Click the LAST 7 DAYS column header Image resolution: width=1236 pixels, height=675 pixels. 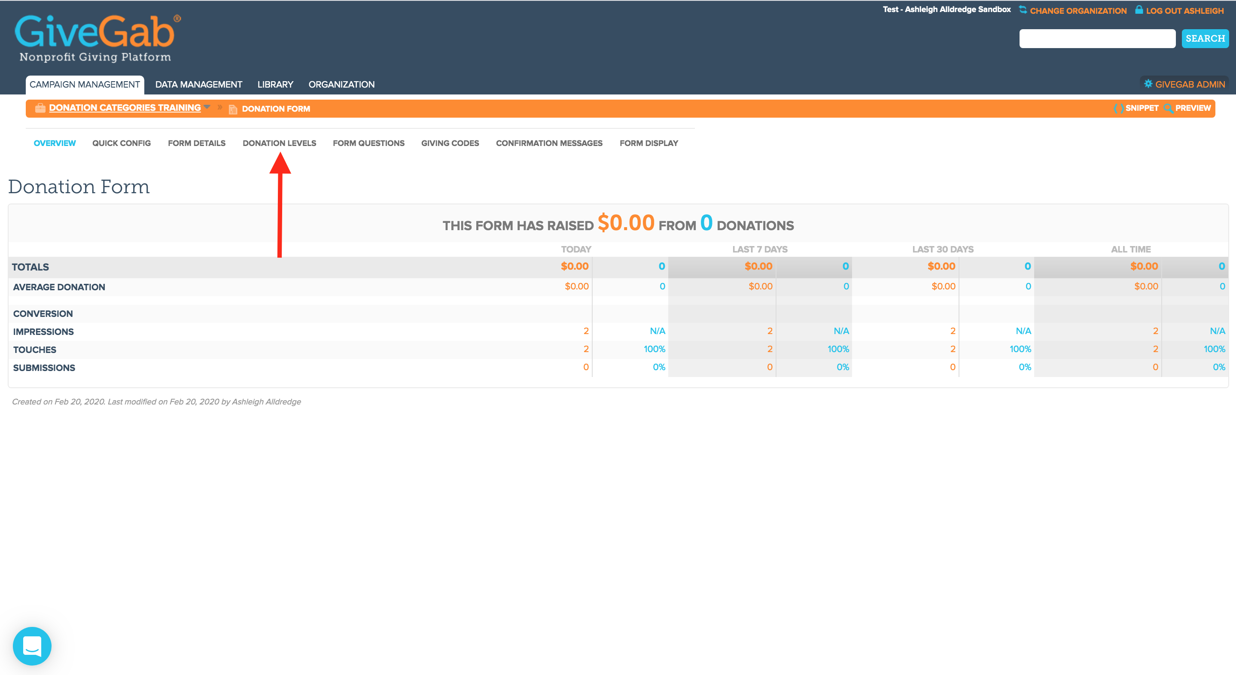[760, 249]
